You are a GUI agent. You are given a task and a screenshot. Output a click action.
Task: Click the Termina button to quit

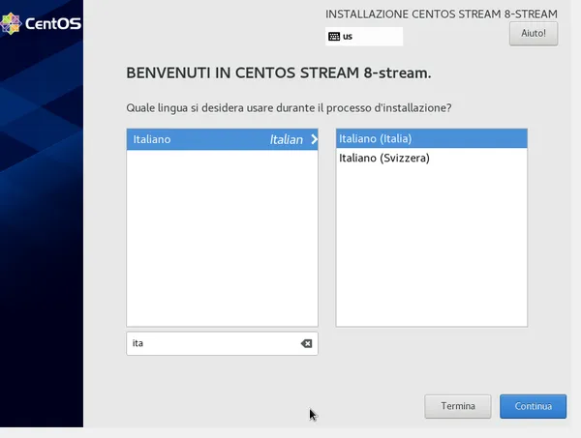[458, 406]
